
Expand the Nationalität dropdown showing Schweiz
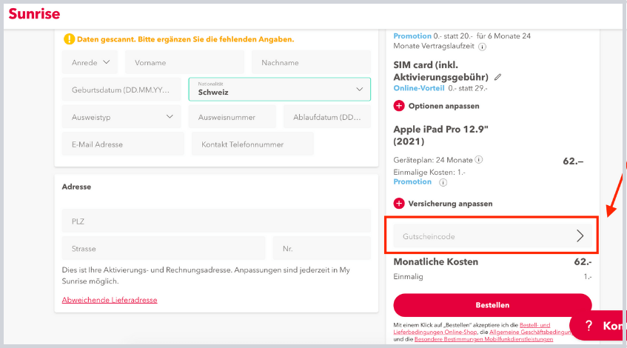pos(280,89)
